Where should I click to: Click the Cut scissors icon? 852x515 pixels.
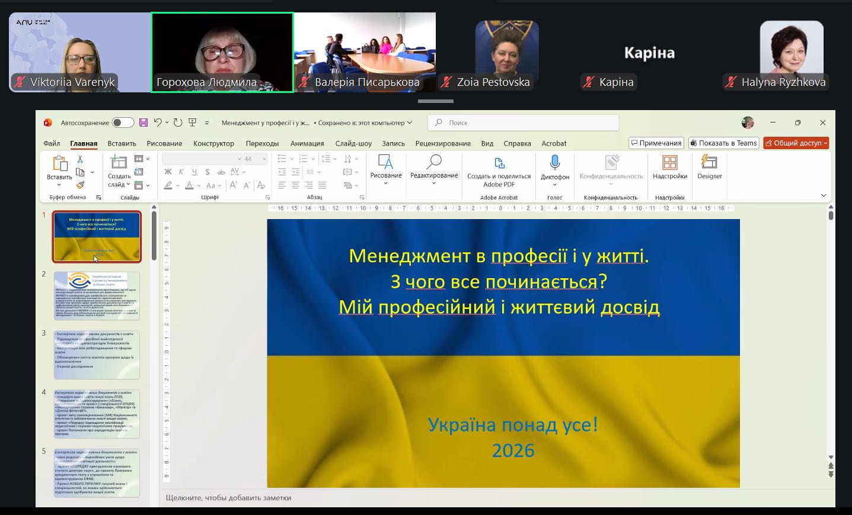coord(80,159)
